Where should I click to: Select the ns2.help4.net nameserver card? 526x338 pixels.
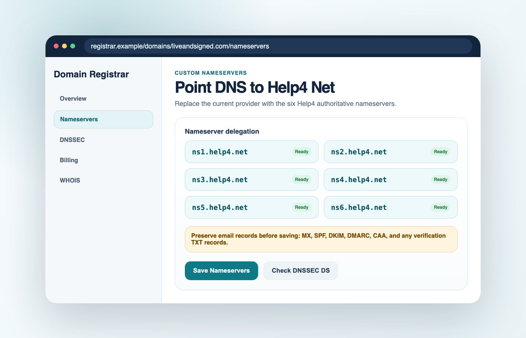391,152
